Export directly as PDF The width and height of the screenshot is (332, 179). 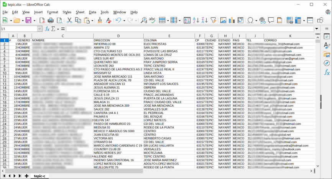click(42, 20)
